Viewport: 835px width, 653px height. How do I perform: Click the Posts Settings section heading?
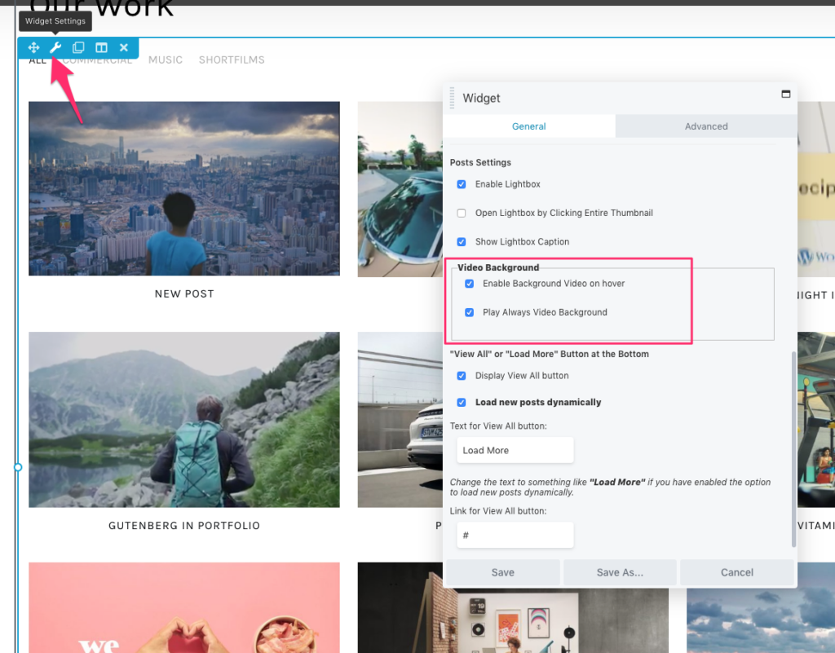pos(480,162)
